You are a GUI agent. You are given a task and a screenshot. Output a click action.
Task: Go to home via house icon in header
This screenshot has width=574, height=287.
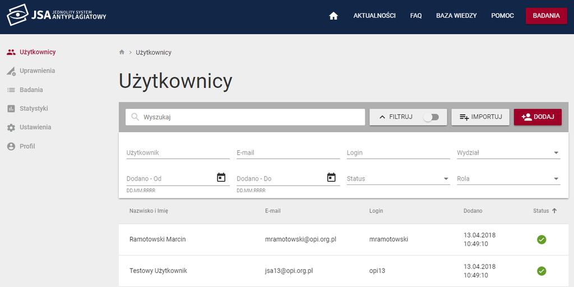point(333,16)
